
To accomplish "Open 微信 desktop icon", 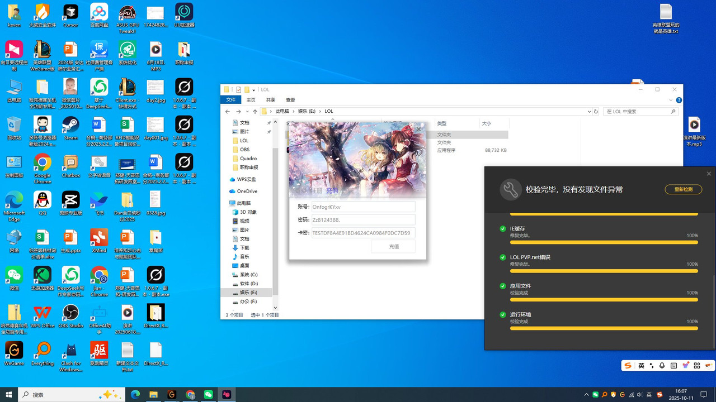I will pyautogui.click(x=14, y=278).
